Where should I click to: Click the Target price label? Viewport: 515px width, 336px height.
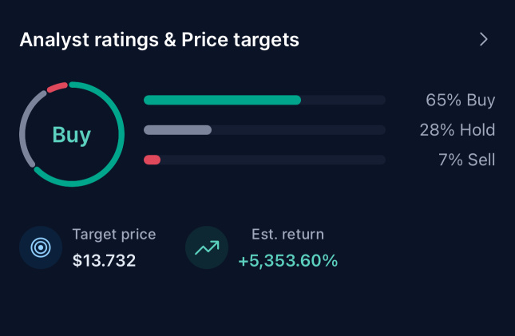click(113, 235)
